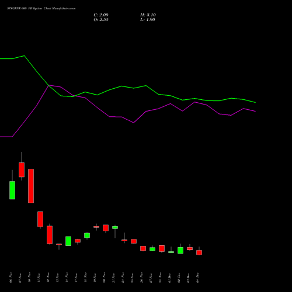Click the green candle above 06 Nov

pyautogui.click(x=12, y=190)
